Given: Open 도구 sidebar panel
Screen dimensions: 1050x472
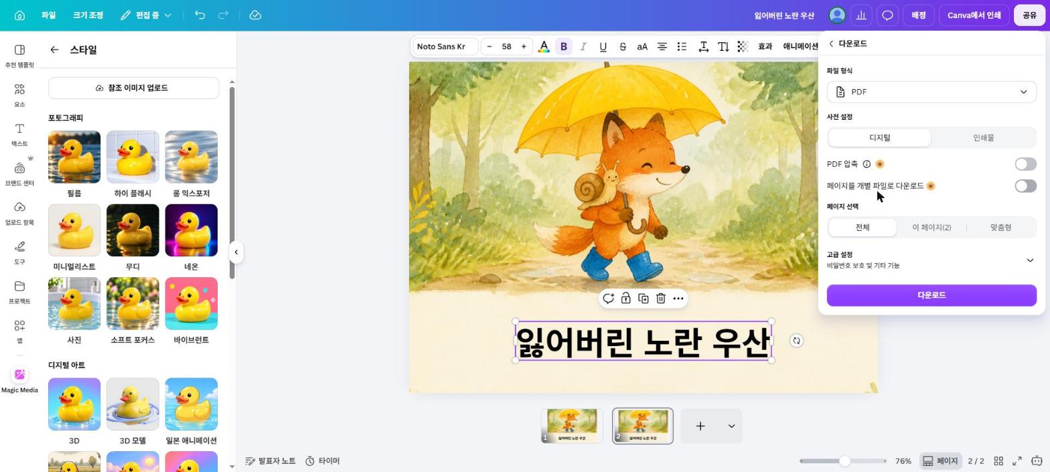Looking at the screenshot, I should coord(19,252).
